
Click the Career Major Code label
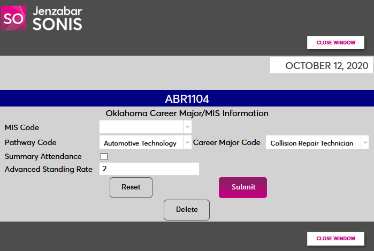[x=226, y=143]
